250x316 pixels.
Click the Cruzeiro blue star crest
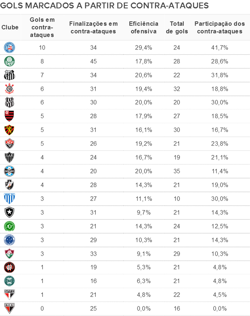click(9, 240)
